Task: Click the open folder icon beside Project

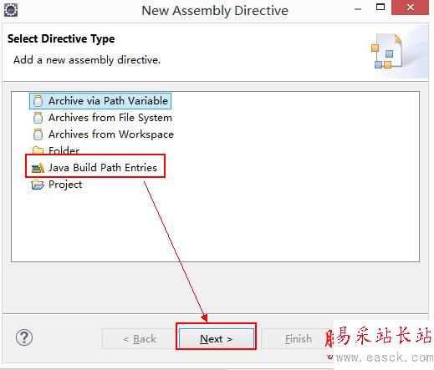Action: pos(38,185)
